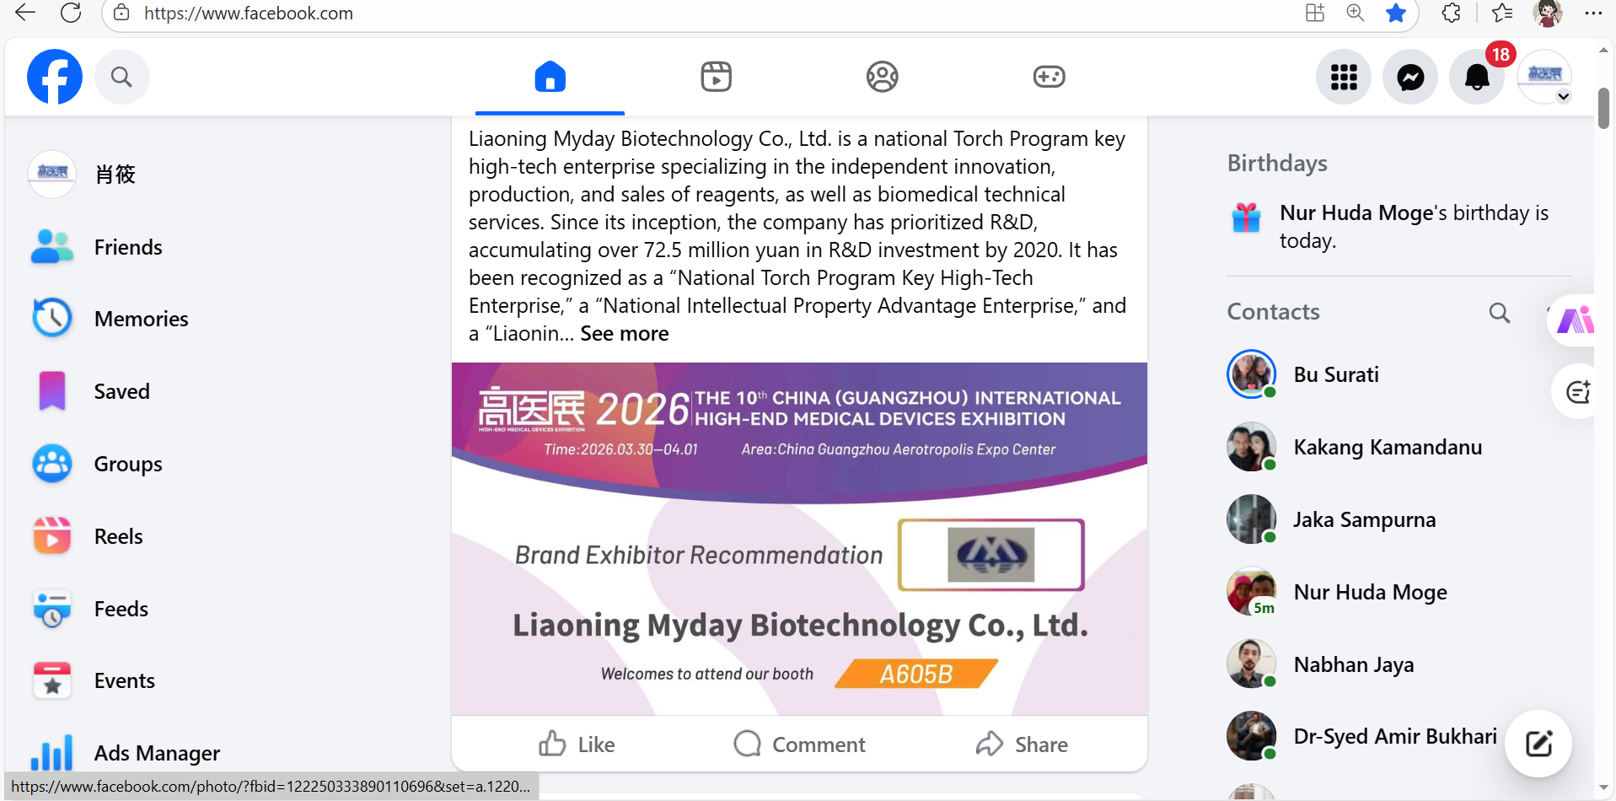Search contacts with the magnifier icon
The height and width of the screenshot is (801, 1616).
click(1499, 313)
